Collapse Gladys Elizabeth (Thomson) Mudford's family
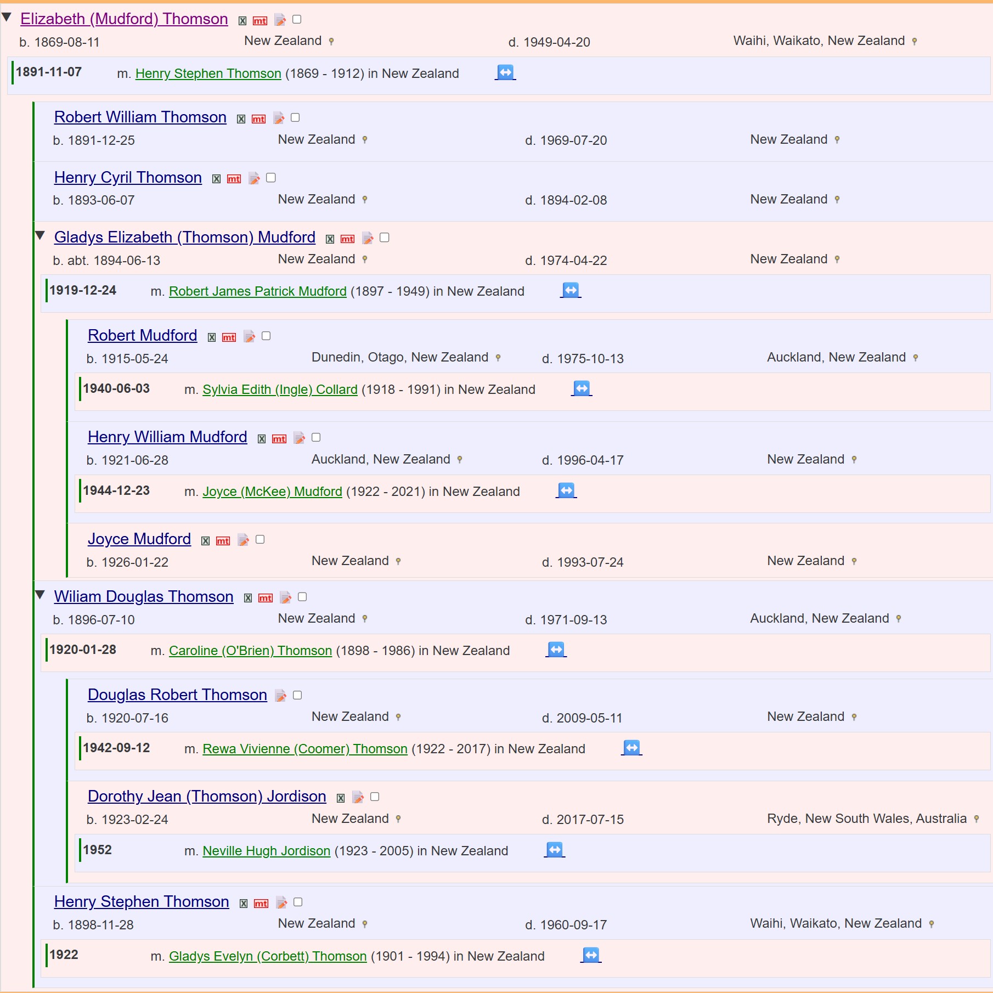The width and height of the screenshot is (993, 993). point(40,236)
